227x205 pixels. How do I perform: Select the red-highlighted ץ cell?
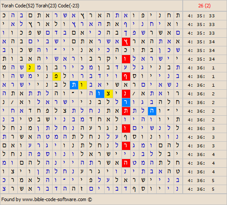tap(126, 42)
